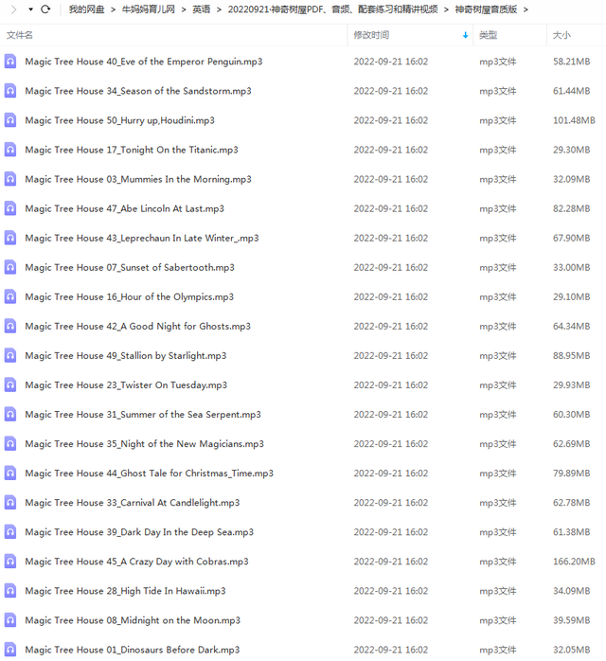
Task: Select file Magic Tree House 23_Twister On Tuesday.mp3
Action: [126, 384]
